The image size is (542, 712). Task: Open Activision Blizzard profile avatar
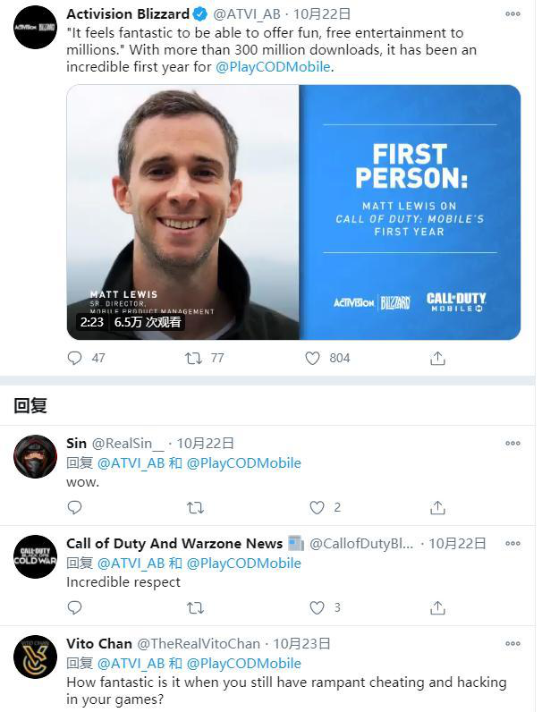tap(36, 27)
